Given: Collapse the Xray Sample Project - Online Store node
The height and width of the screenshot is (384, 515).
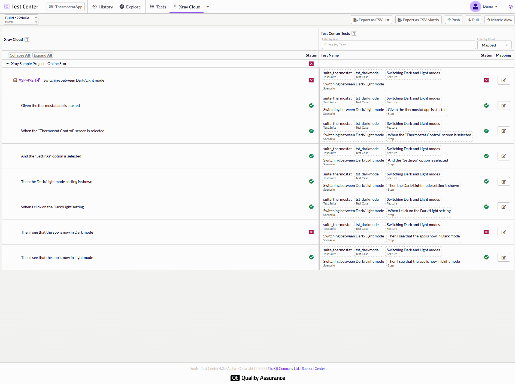Looking at the screenshot, I should (7, 63).
